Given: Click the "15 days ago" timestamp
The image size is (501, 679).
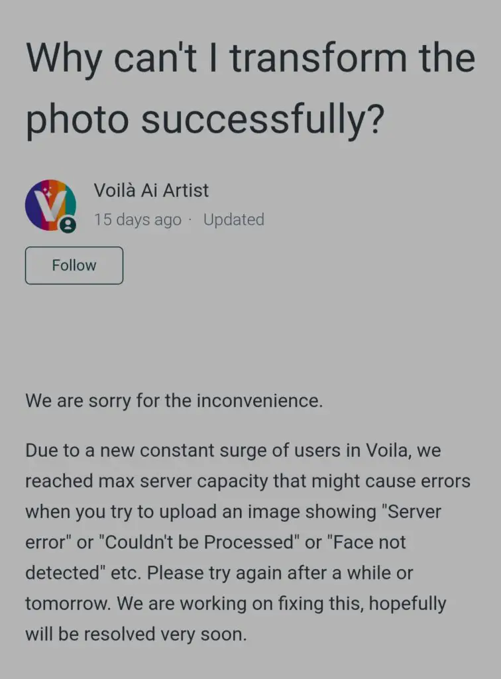Looking at the screenshot, I should 138,219.
